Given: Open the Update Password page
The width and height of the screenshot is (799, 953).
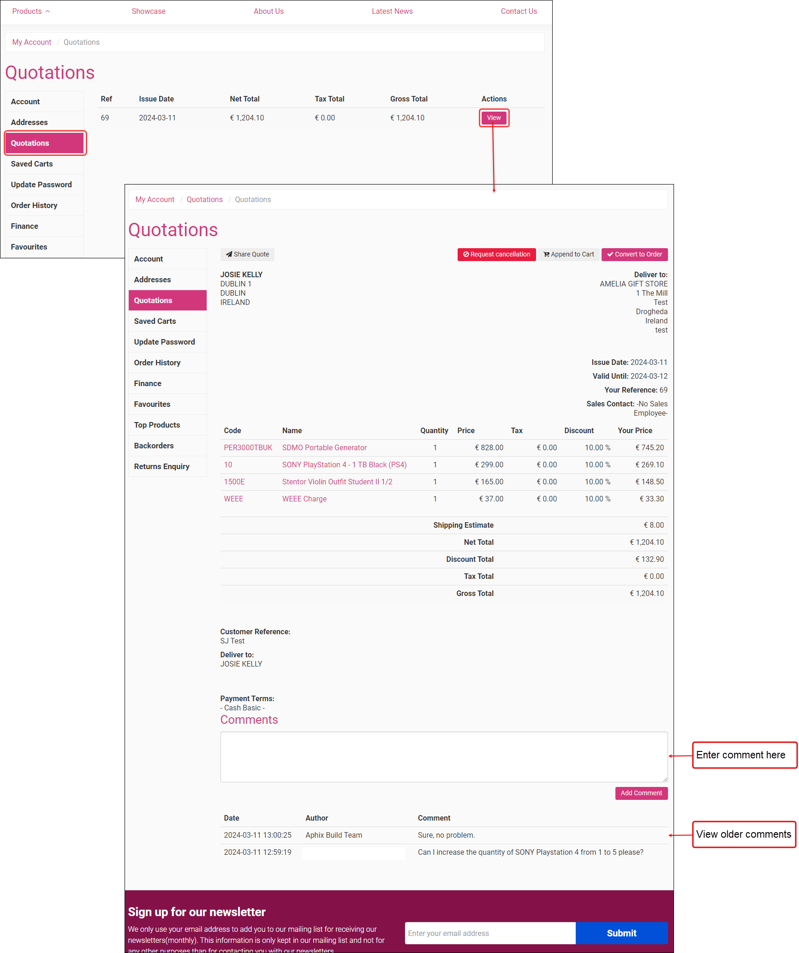Looking at the screenshot, I should click(164, 342).
